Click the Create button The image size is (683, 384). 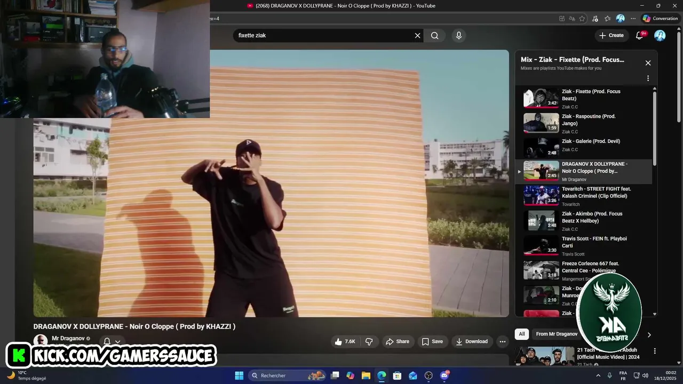[x=611, y=36]
